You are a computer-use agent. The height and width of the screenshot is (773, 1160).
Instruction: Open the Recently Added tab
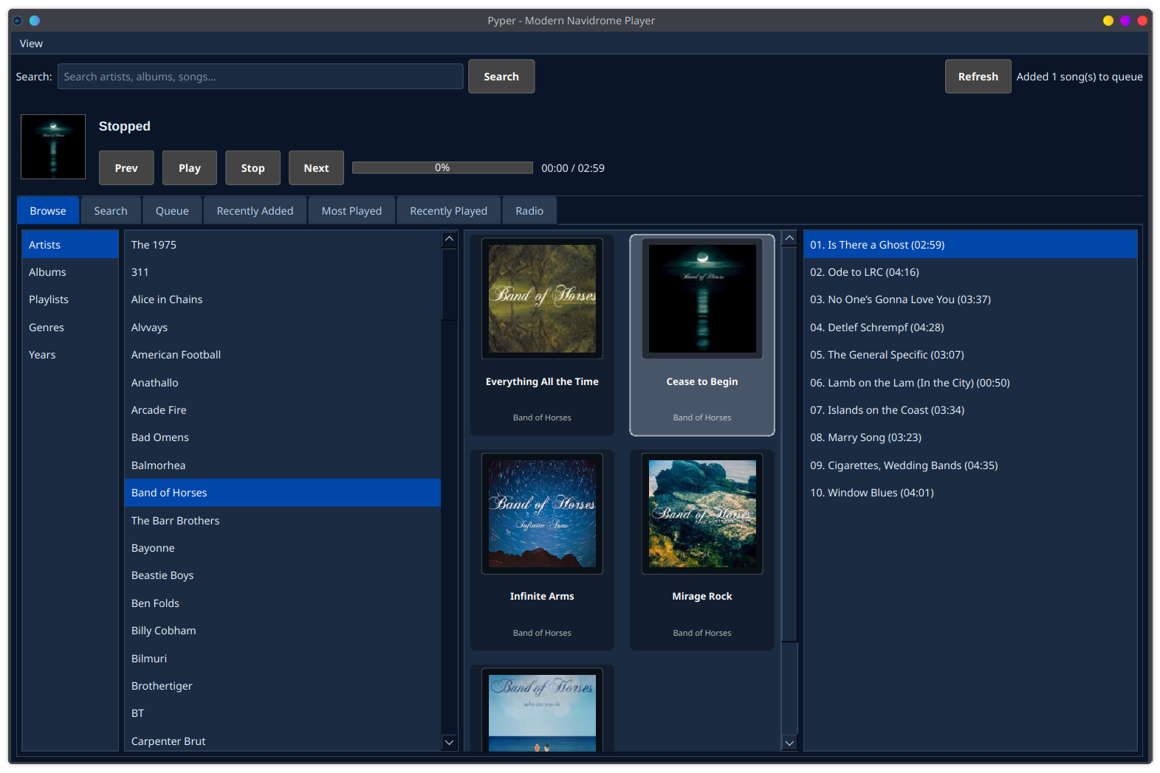point(255,211)
